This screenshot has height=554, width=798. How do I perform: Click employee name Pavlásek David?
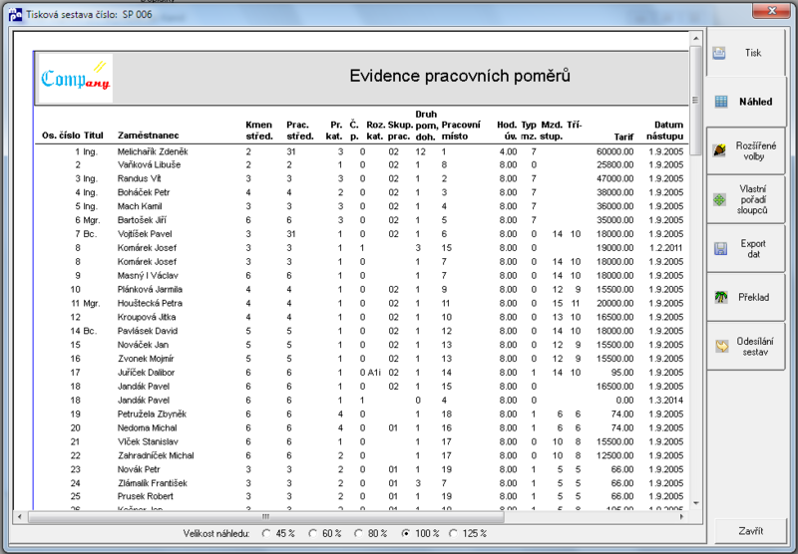point(148,331)
